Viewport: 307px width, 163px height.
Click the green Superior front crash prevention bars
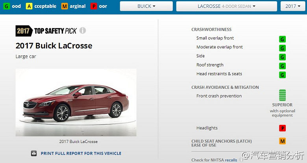tap(282, 95)
